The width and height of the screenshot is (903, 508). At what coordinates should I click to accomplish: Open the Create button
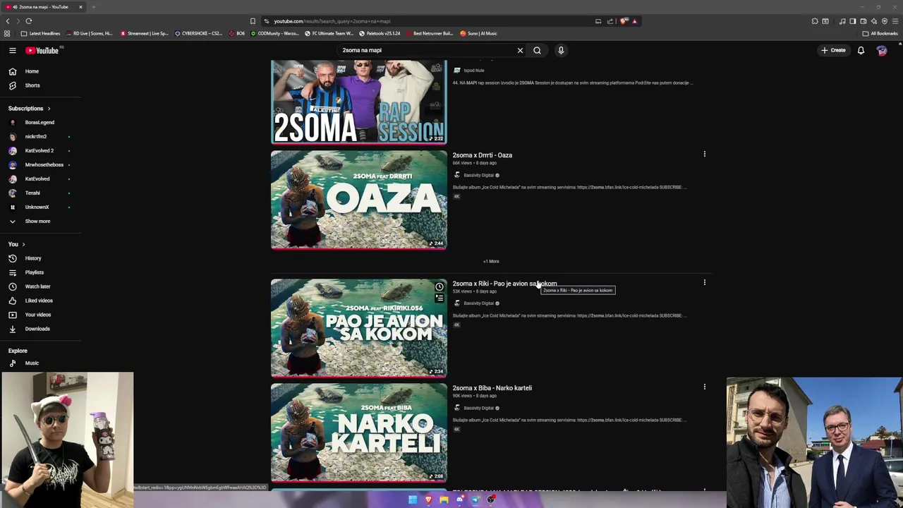pos(833,50)
